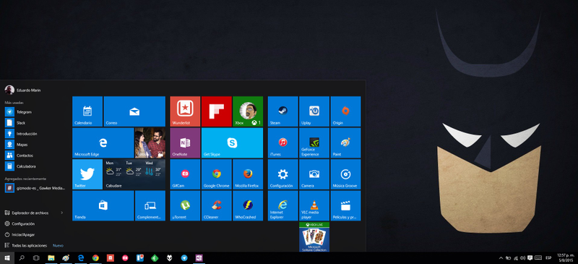Open the touch keyboard tray icon
The width and height of the screenshot is (578, 264).
tap(538, 258)
